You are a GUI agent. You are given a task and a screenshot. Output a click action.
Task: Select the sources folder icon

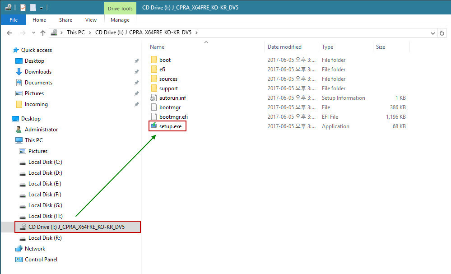[x=154, y=79]
